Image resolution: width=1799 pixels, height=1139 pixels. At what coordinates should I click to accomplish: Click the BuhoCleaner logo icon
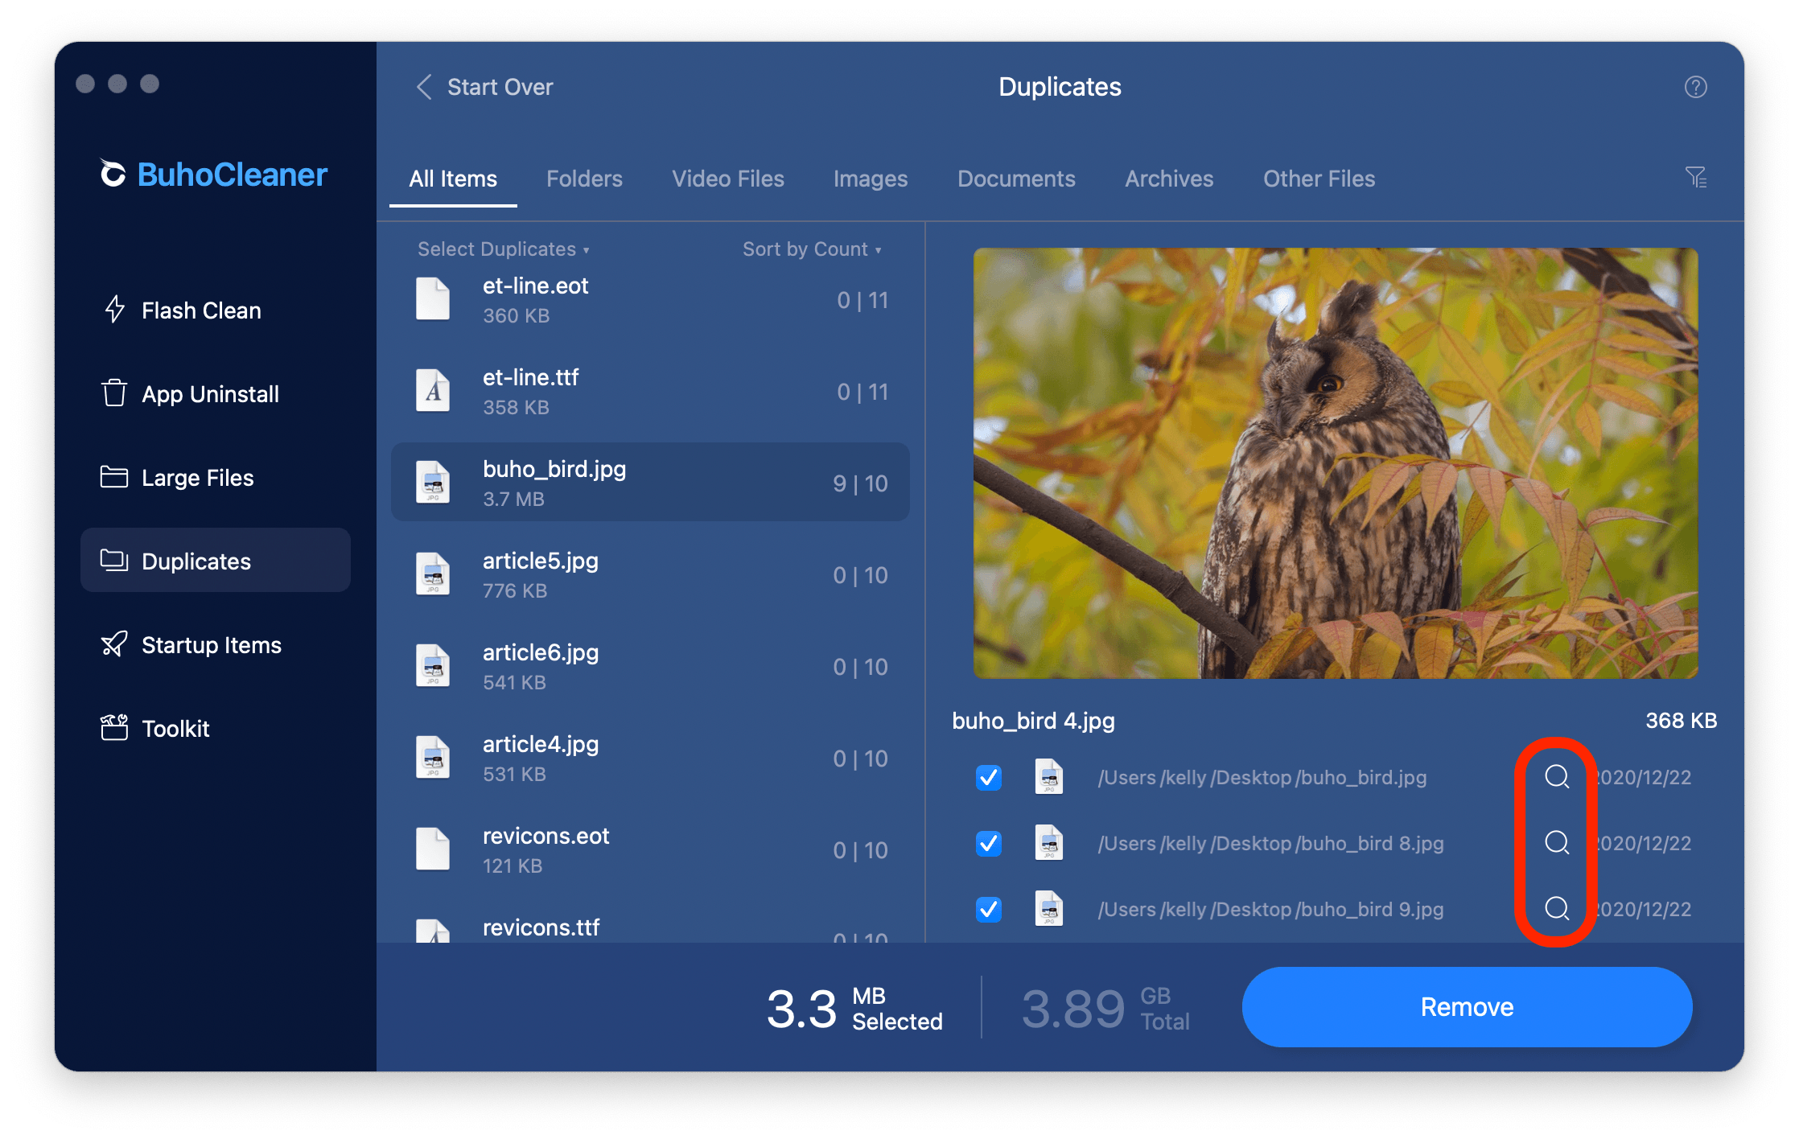click(113, 173)
